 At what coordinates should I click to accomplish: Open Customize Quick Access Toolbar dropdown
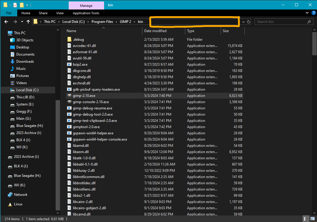tap(27, 5)
